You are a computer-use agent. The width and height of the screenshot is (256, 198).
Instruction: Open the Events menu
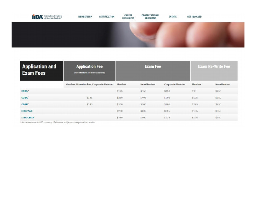click(x=173, y=17)
